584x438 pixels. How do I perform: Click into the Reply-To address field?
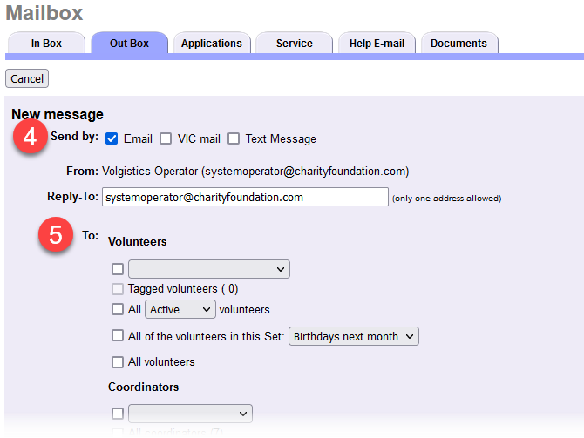[245, 197]
